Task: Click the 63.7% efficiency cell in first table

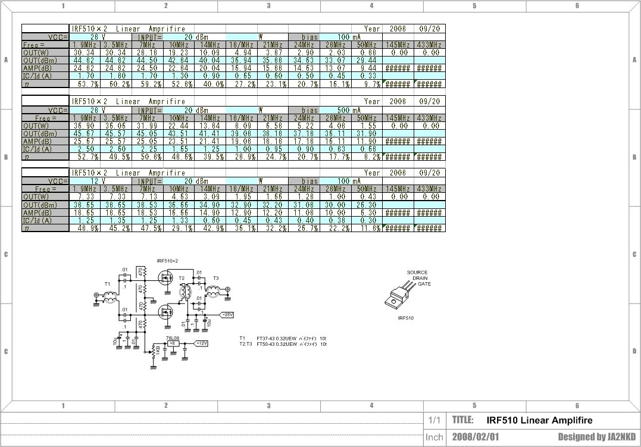Action: point(85,85)
